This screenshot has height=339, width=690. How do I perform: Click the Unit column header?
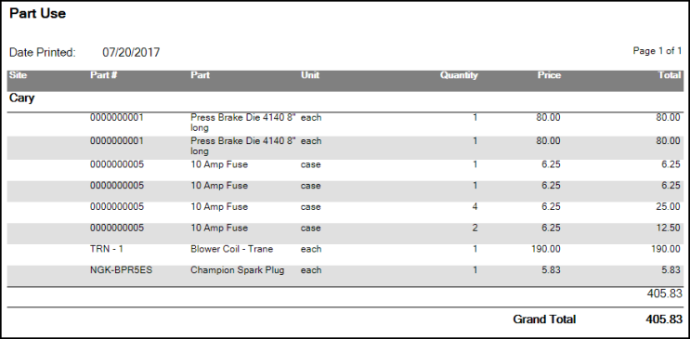pyautogui.click(x=310, y=75)
